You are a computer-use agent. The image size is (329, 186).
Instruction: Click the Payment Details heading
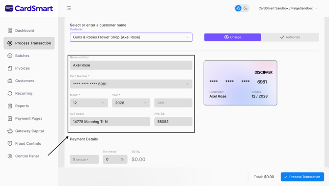click(83, 139)
